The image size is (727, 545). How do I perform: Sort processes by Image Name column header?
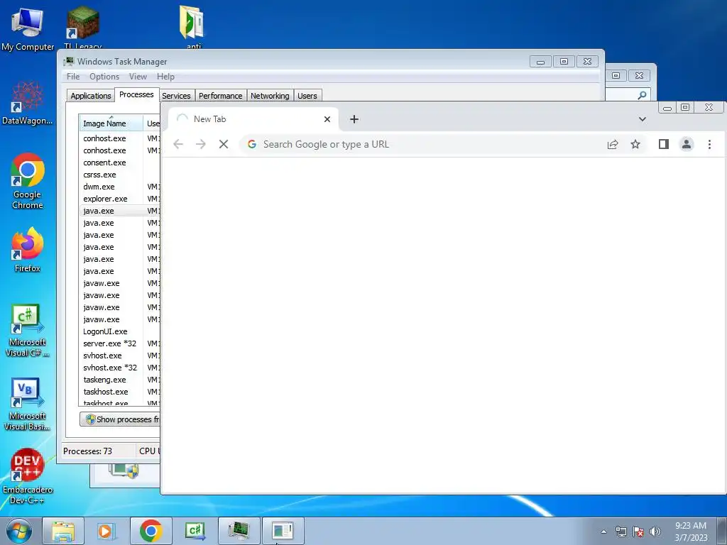[110, 123]
